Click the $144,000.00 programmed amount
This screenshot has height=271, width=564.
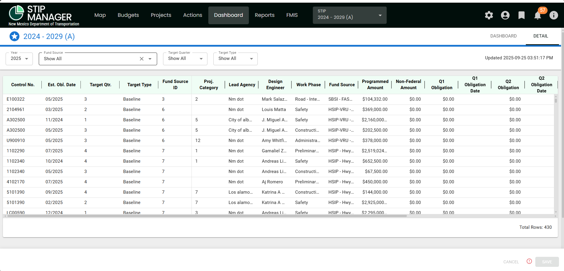[375, 192]
